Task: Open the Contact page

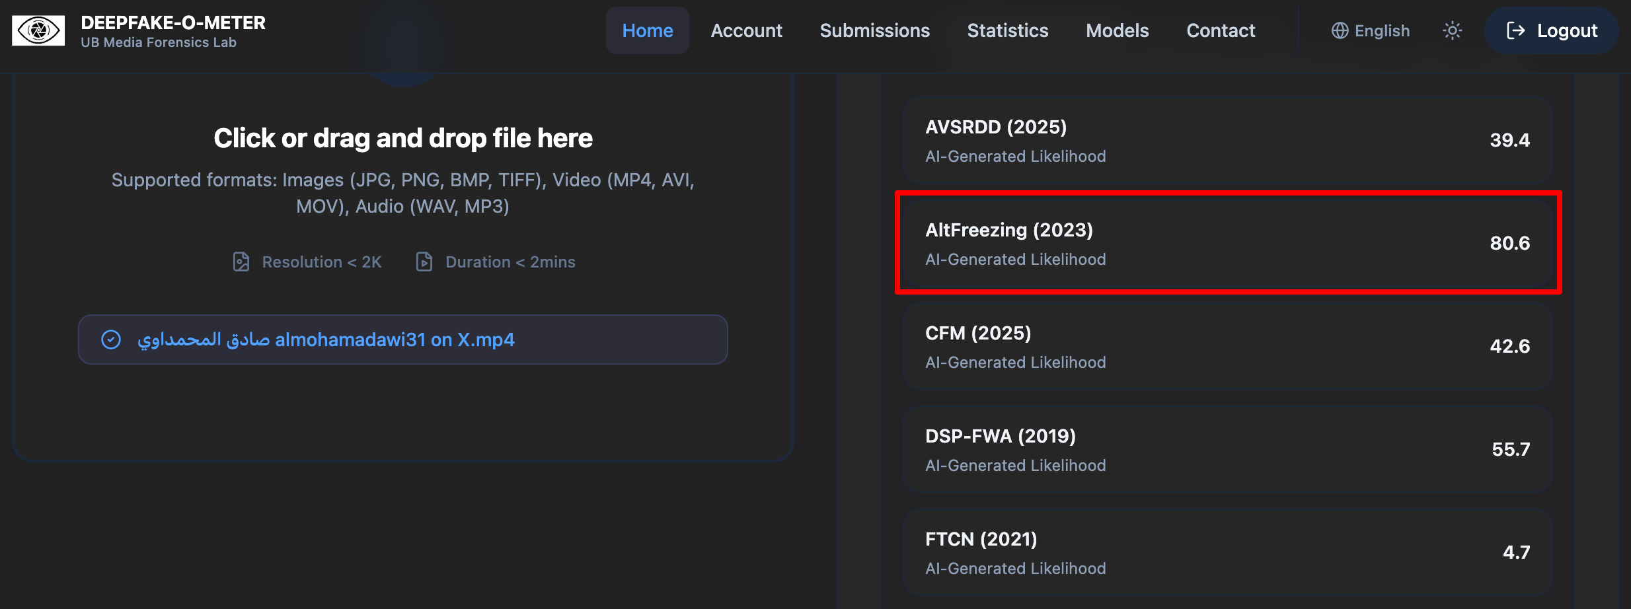Action: pyautogui.click(x=1221, y=30)
